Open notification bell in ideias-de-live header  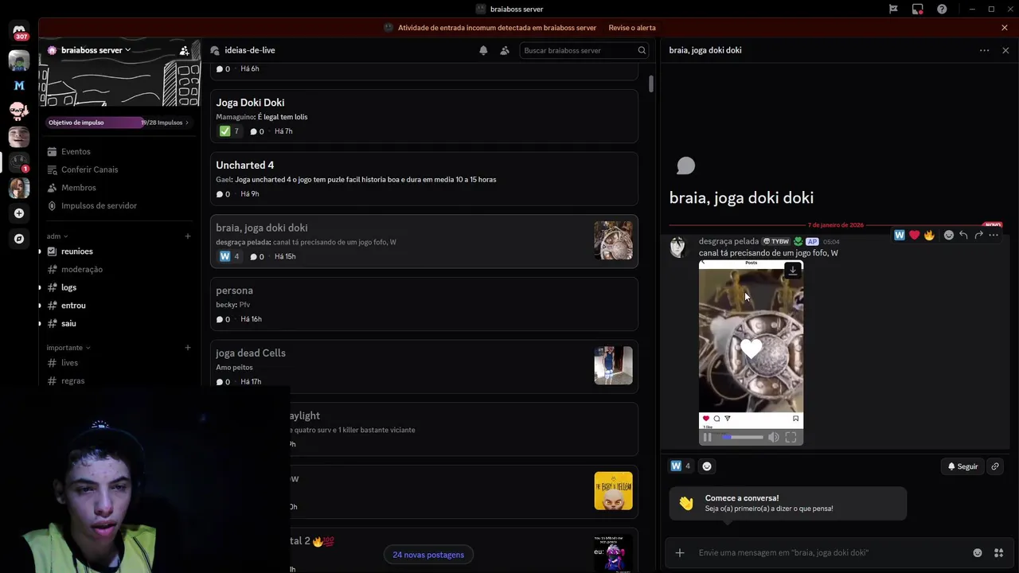tap(483, 50)
